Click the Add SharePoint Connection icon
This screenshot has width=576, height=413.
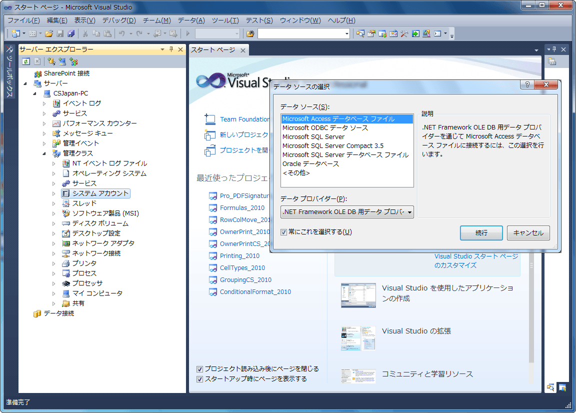tap(74, 61)
